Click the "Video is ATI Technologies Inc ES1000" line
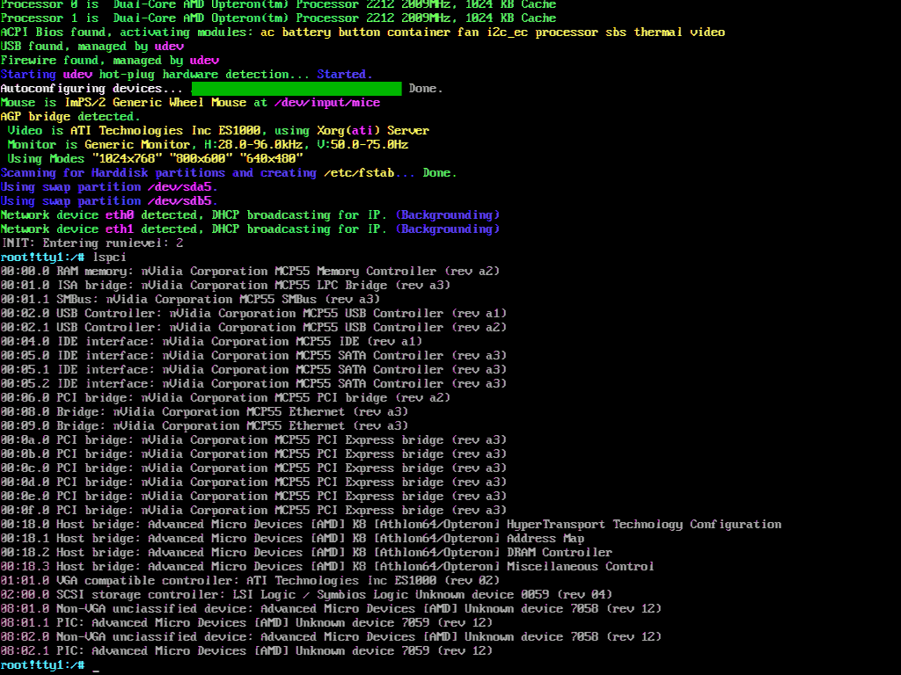The height and width of the screenshot is (675, 901). click(x=218, y=130)
